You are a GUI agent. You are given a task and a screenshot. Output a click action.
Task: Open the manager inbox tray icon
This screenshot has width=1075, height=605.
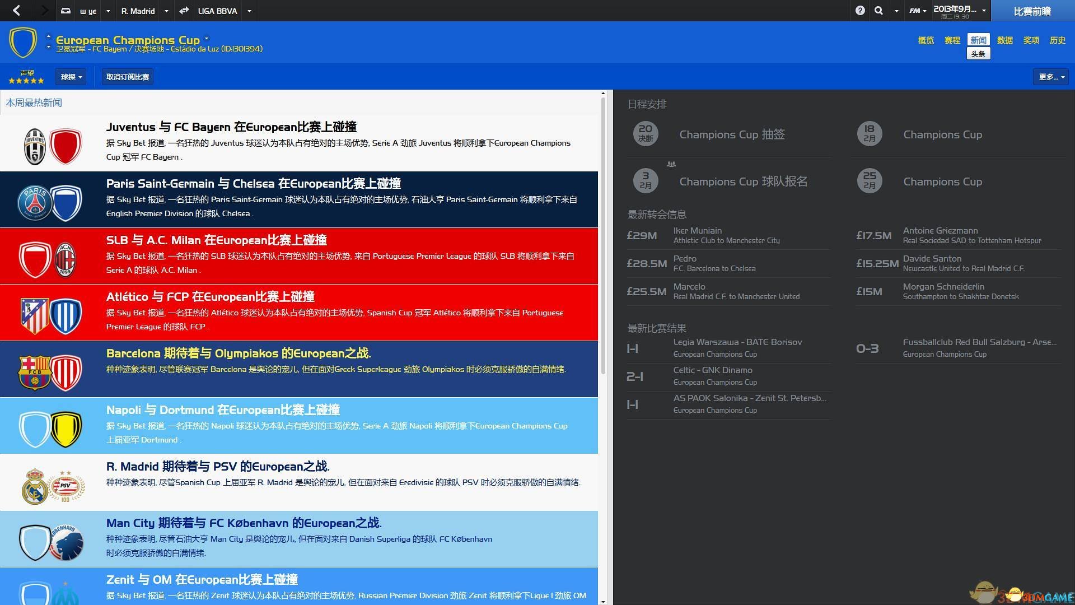pos(66,11)
